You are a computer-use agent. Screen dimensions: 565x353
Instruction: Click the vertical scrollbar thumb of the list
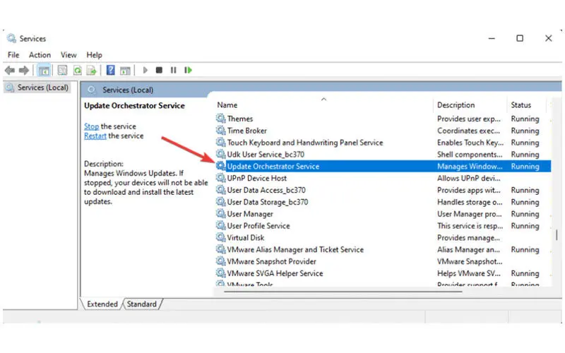pos(557,235)
